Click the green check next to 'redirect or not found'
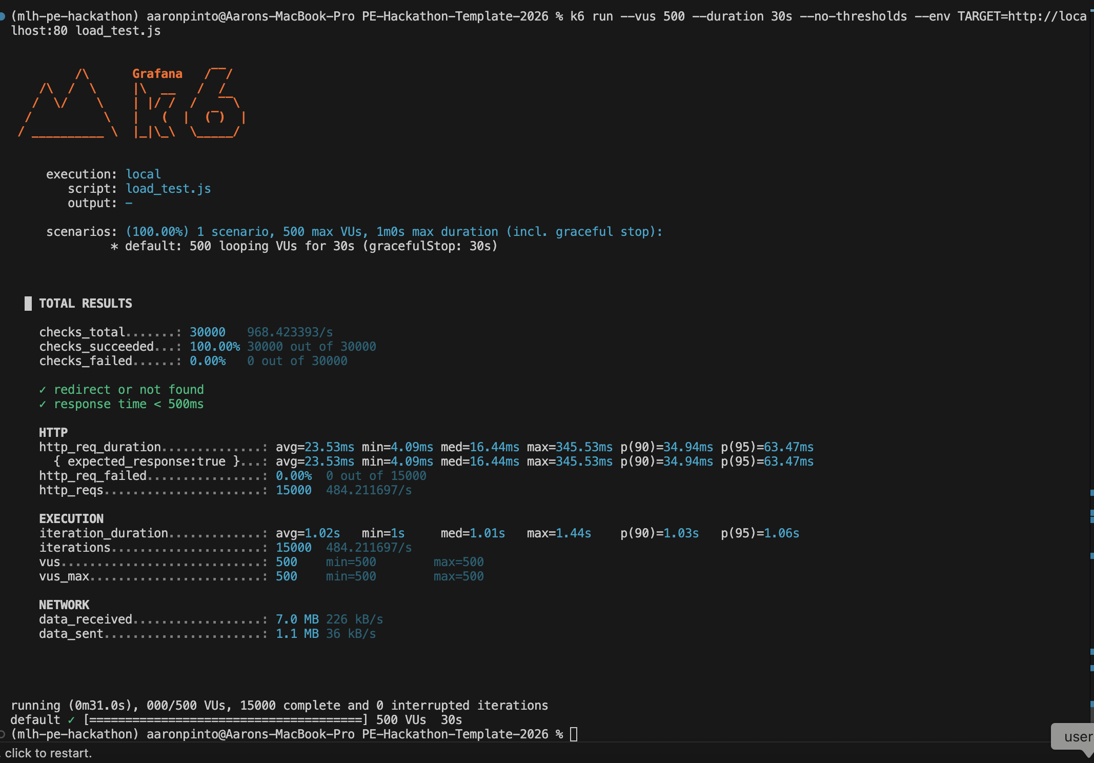1094x763 pixels. (x=43, y=390)
